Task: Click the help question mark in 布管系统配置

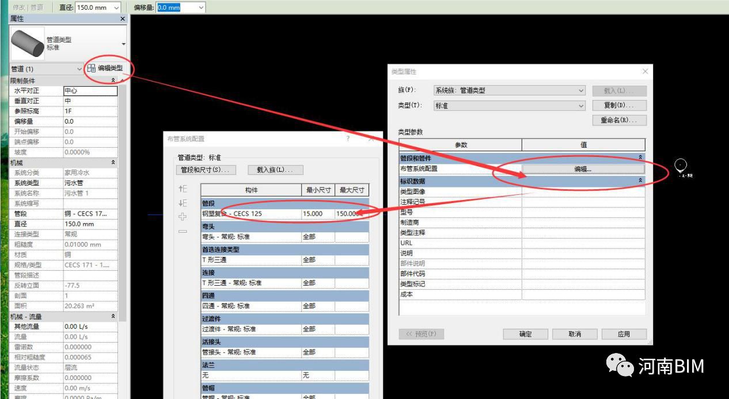Action: [x=348, y=139]
